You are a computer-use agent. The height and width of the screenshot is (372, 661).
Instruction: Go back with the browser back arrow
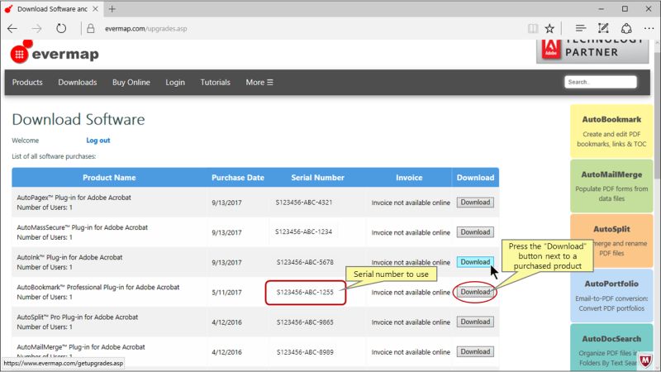point(12,29)
